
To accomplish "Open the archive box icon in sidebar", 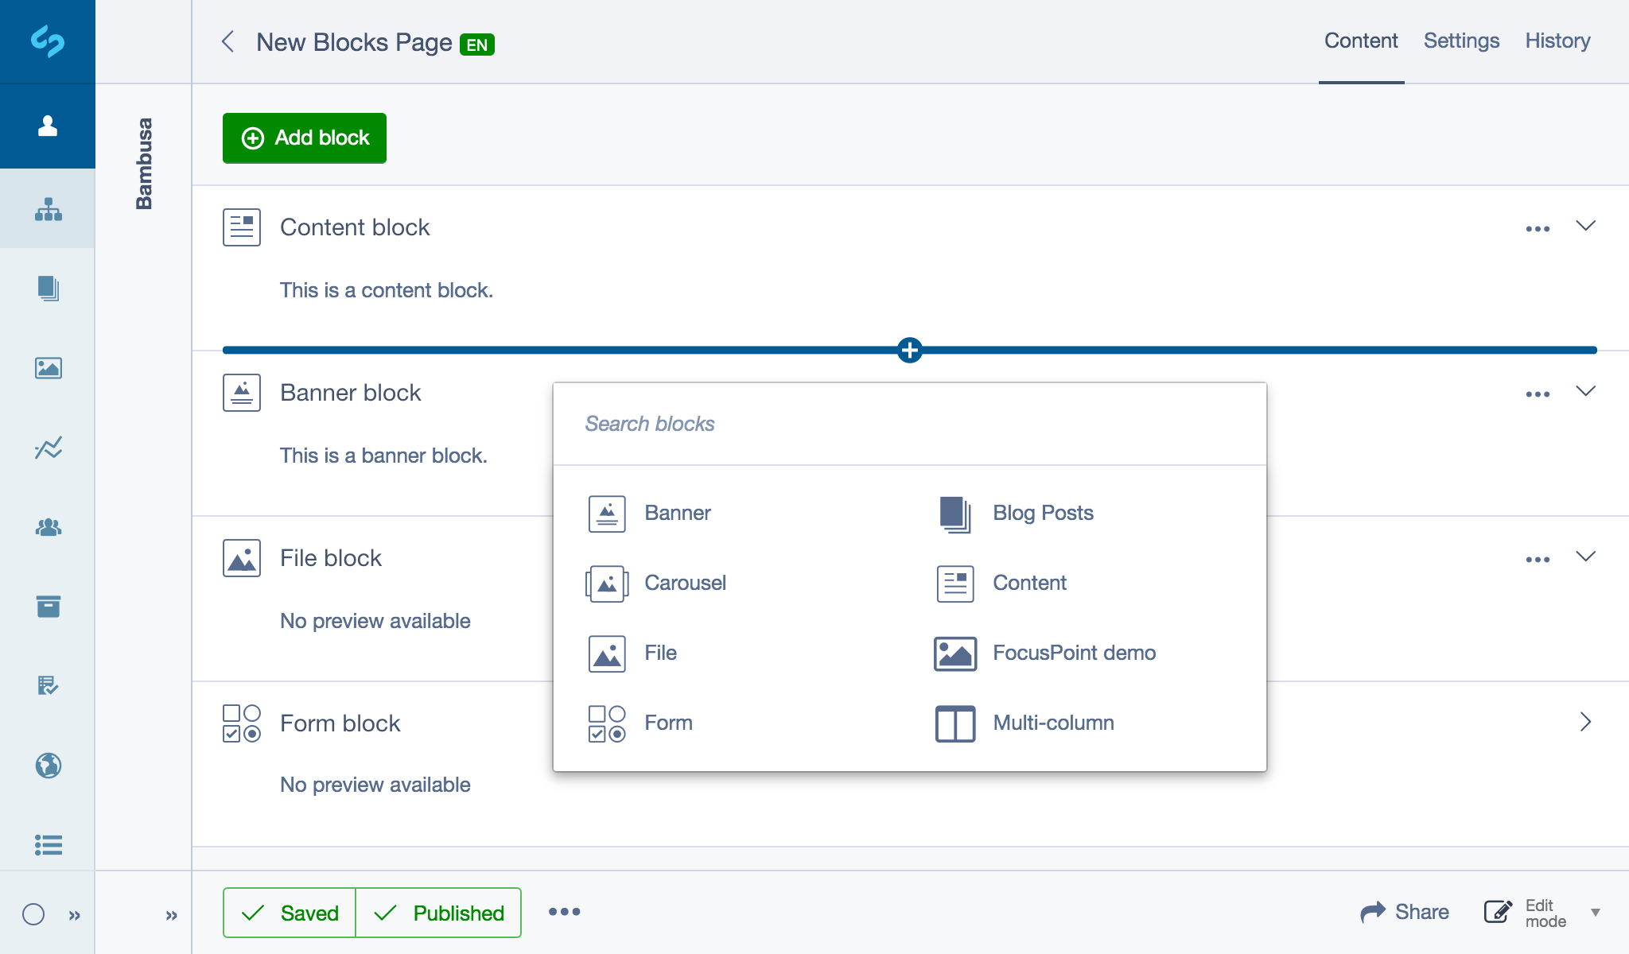I will 48,607.
